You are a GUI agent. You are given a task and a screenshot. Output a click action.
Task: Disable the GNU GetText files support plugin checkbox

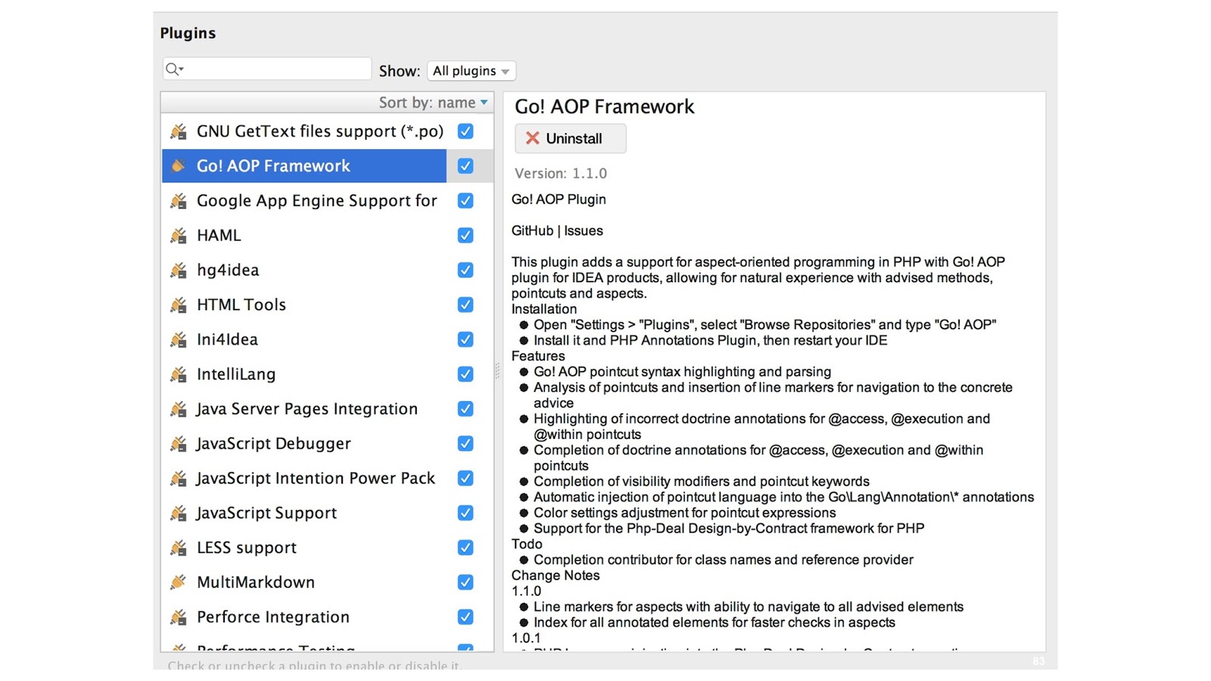(x=465, y=131)
